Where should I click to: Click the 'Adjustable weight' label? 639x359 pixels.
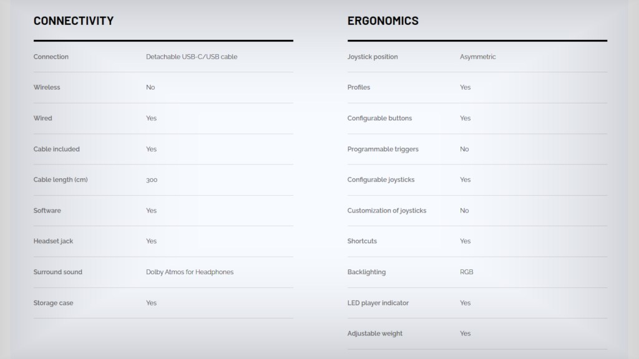click(375, 333)
